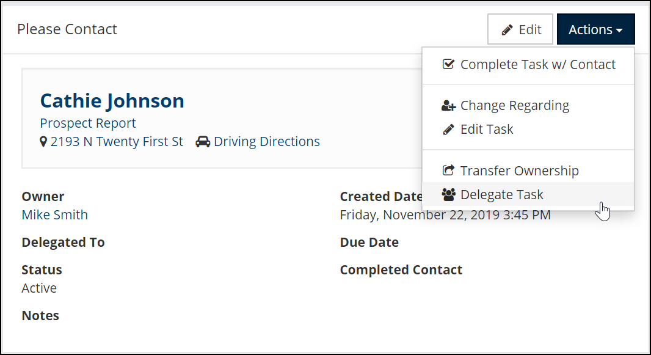Click the caret arrow on Actions button

pos(619,31)
